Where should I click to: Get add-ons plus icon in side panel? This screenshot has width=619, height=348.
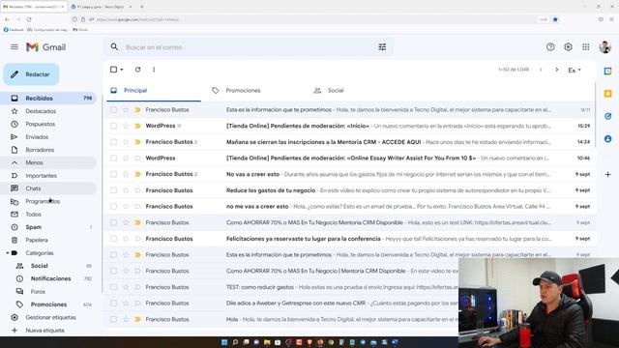click(608, 174)
